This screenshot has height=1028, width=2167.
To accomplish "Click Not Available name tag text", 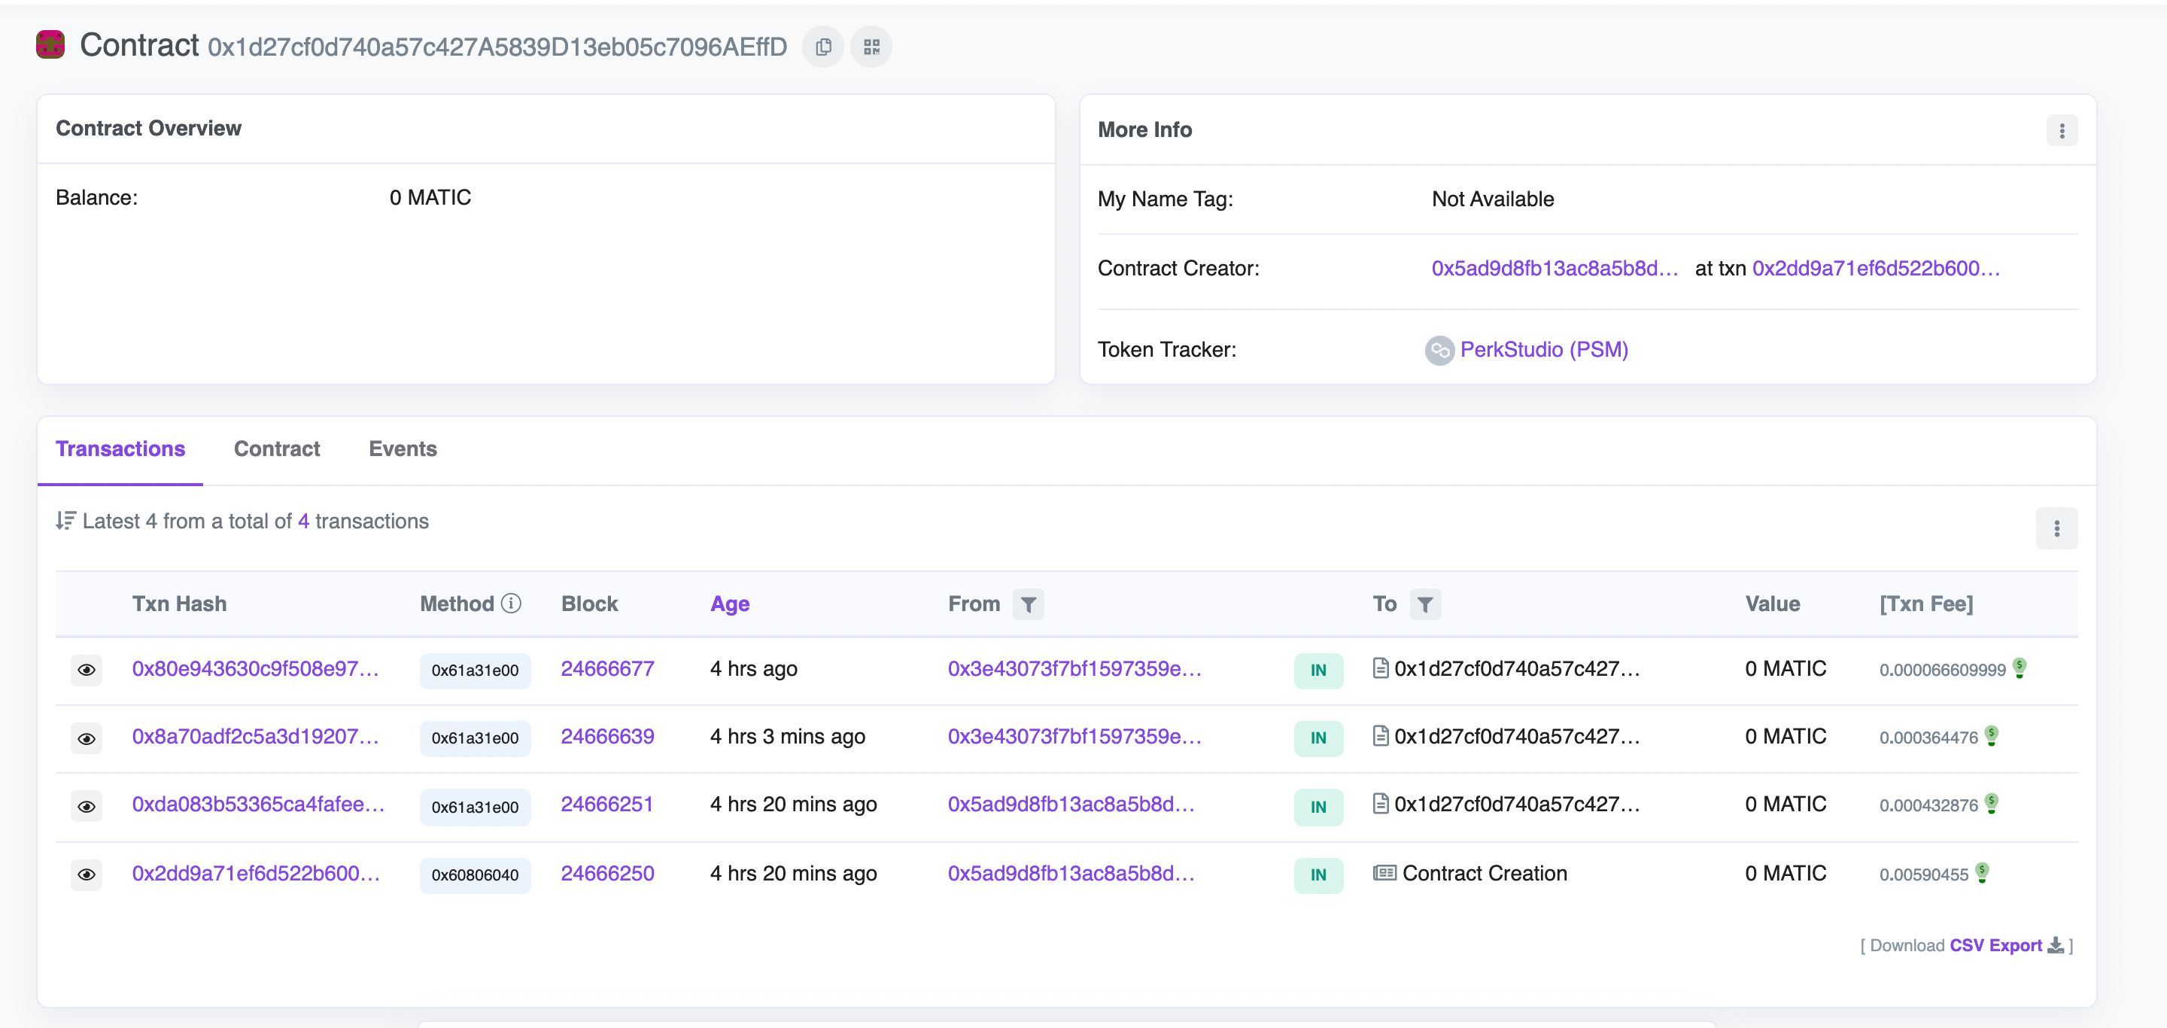I will tap(1492, 199).
